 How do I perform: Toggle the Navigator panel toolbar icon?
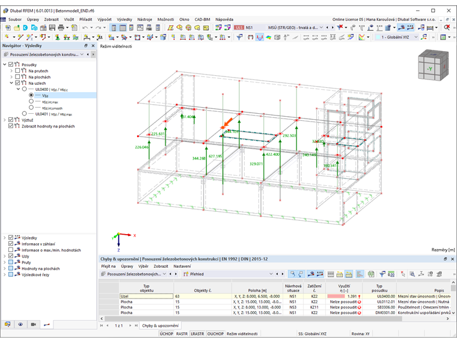coord(114,28)
